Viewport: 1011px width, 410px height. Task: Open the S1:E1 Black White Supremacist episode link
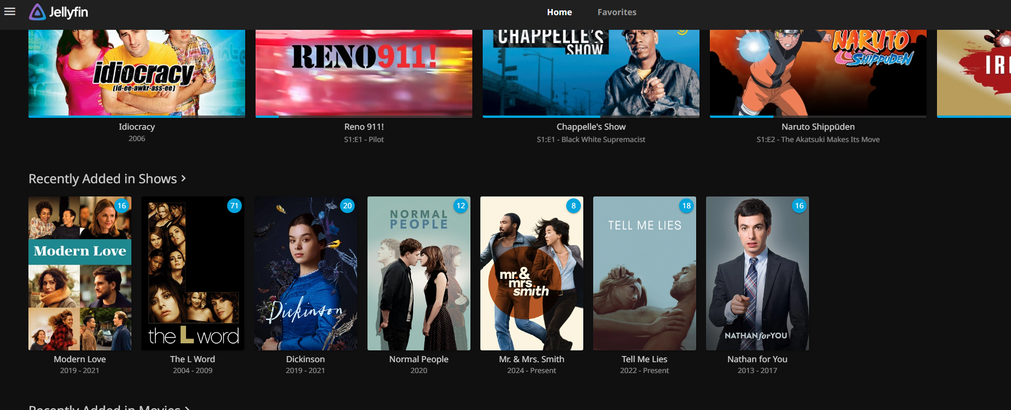591,140
